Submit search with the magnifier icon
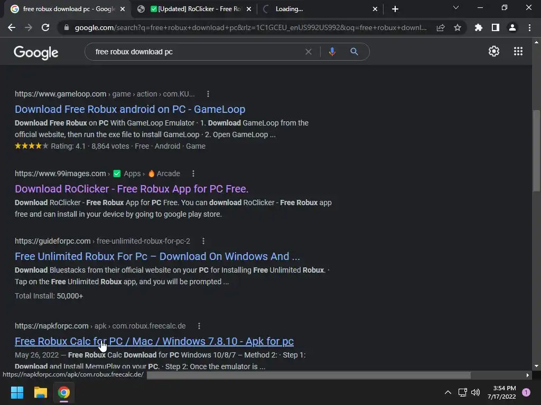The image size is (541, 405). tap(354, 52)
